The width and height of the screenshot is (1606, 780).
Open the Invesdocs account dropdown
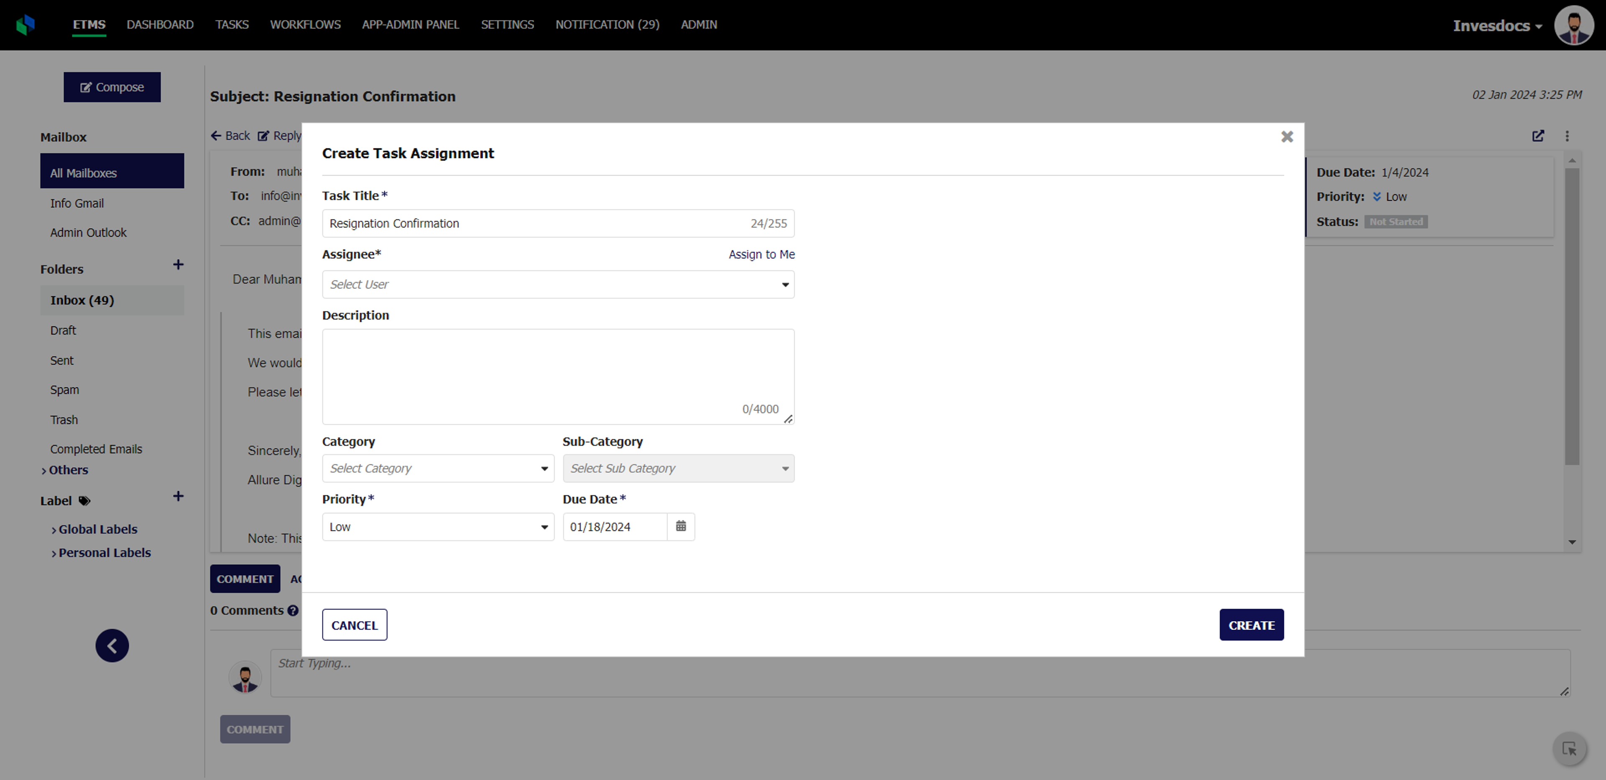point(1498,25)
